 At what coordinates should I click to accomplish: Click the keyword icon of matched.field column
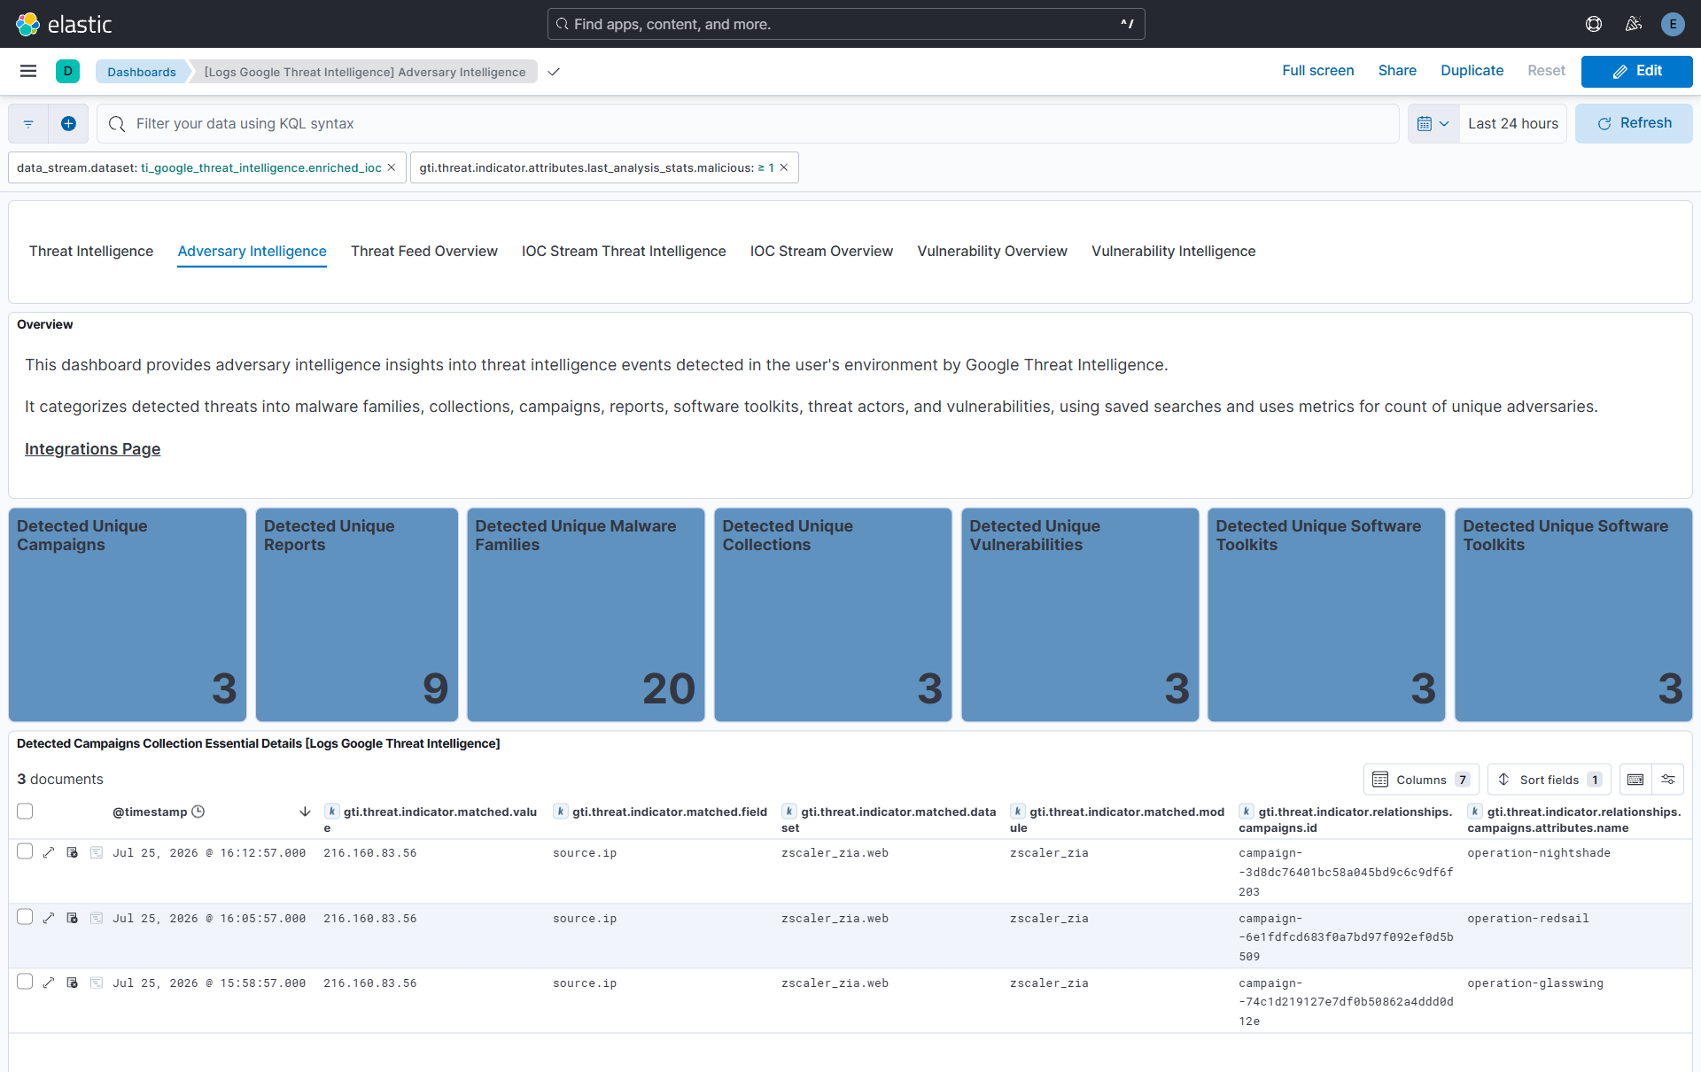(561, 812)
